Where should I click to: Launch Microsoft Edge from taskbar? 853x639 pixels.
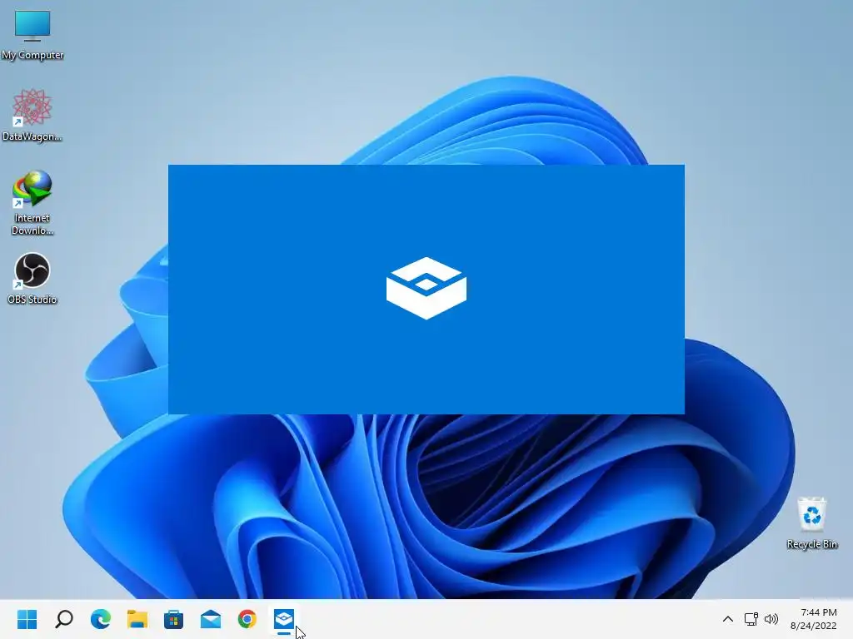pos(101,619)
